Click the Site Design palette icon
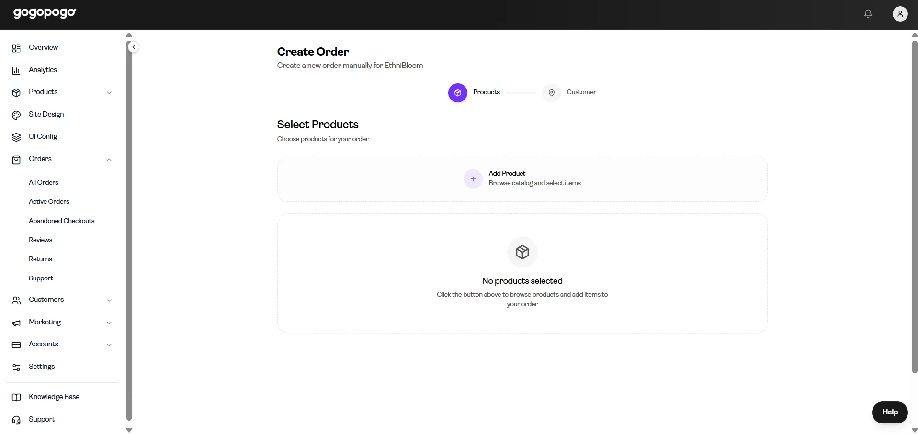This screenshot has height=434, width=918. [16, 115]
